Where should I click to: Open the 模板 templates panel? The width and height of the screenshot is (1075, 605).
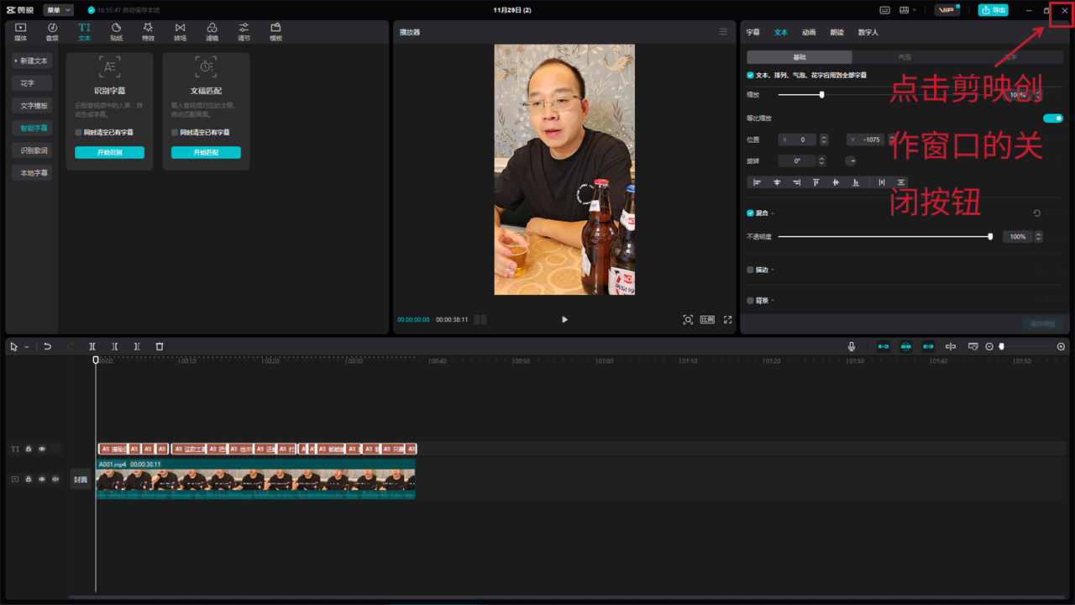pos(275,32)
